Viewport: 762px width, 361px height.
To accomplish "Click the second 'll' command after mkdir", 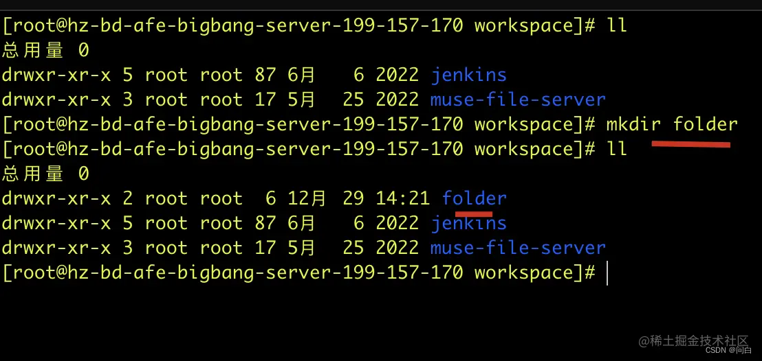I will pos(617,149).
